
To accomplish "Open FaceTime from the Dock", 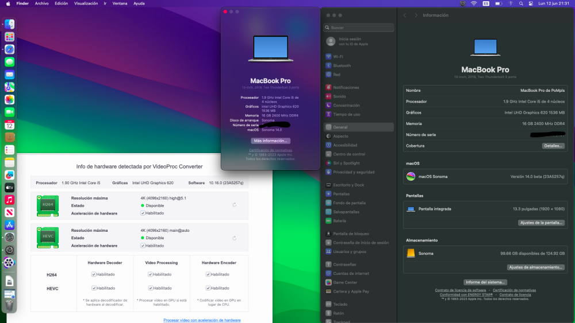I will [10, 112].
